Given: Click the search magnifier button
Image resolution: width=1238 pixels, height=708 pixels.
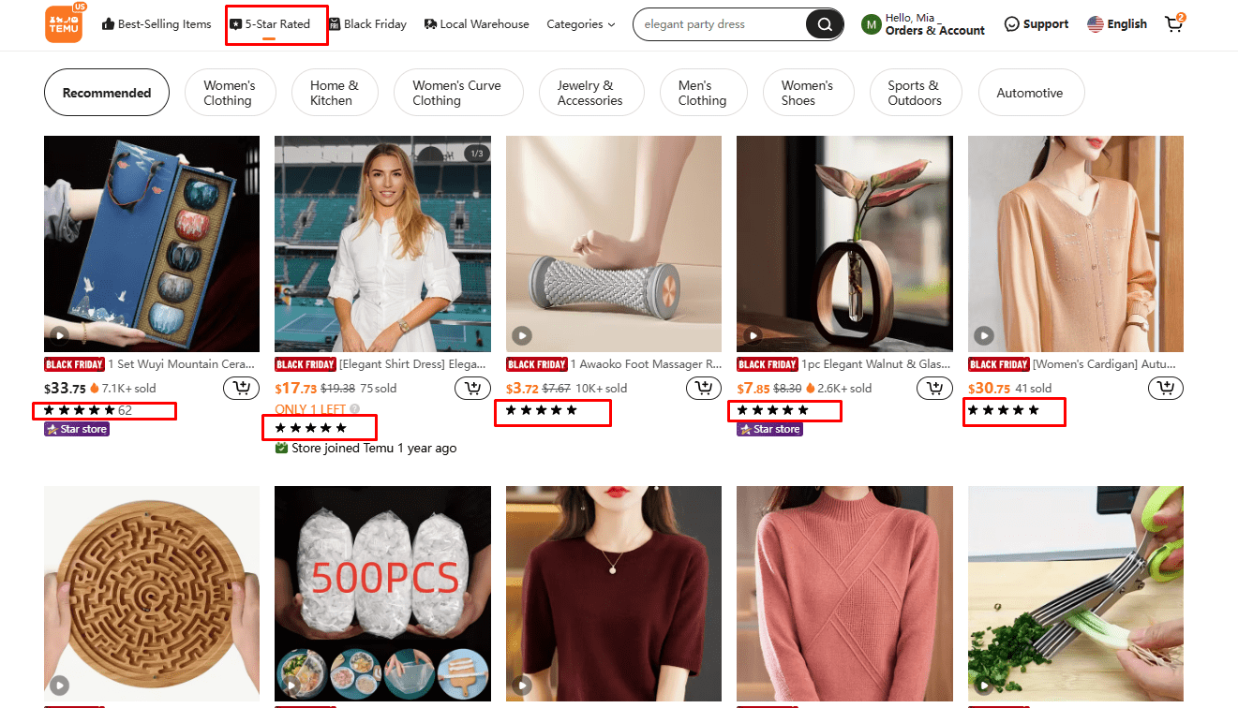Looking at the screenshot, I should tap(824, 24).
